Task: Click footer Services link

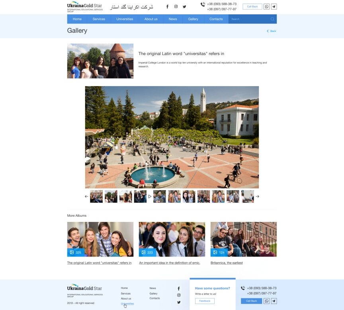Action: 125,294
